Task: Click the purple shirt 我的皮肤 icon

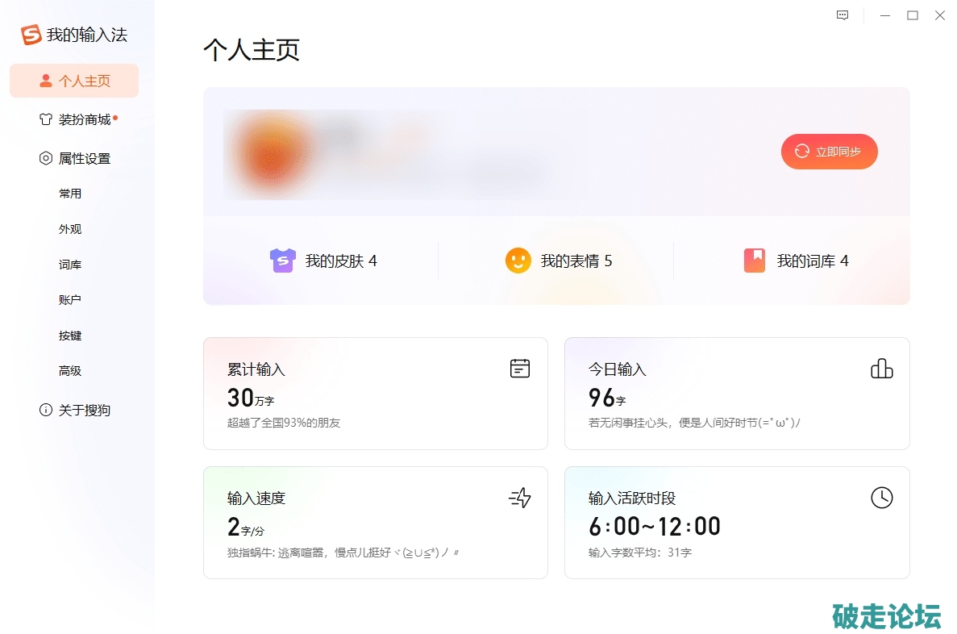Action: [282, 261]
